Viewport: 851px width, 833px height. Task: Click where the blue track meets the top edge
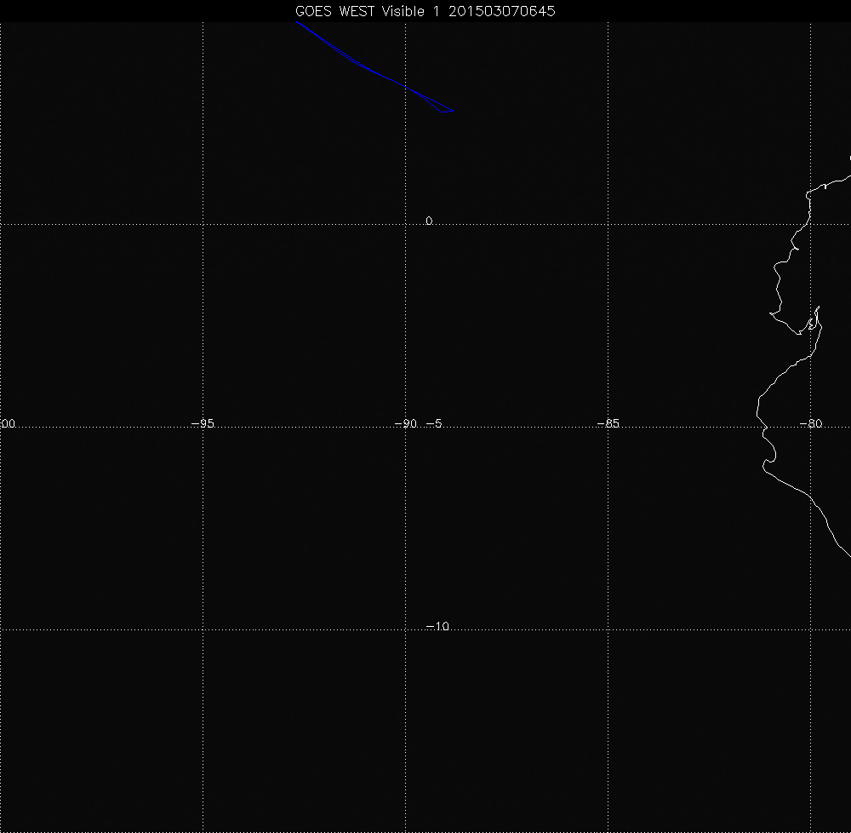click(296, 23)
